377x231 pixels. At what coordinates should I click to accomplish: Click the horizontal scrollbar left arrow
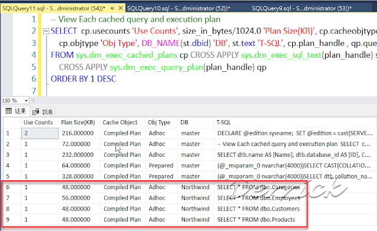pos(33,100)
